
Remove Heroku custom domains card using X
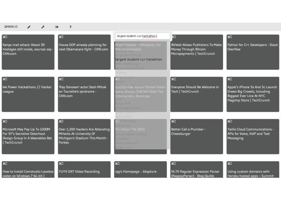[x=229, y=164]
